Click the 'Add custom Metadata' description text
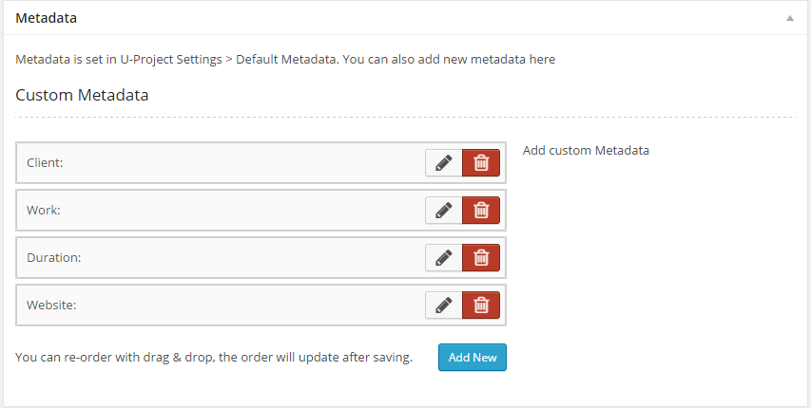The width and height of the screenshot is (811, 408). tap(586, 150)
